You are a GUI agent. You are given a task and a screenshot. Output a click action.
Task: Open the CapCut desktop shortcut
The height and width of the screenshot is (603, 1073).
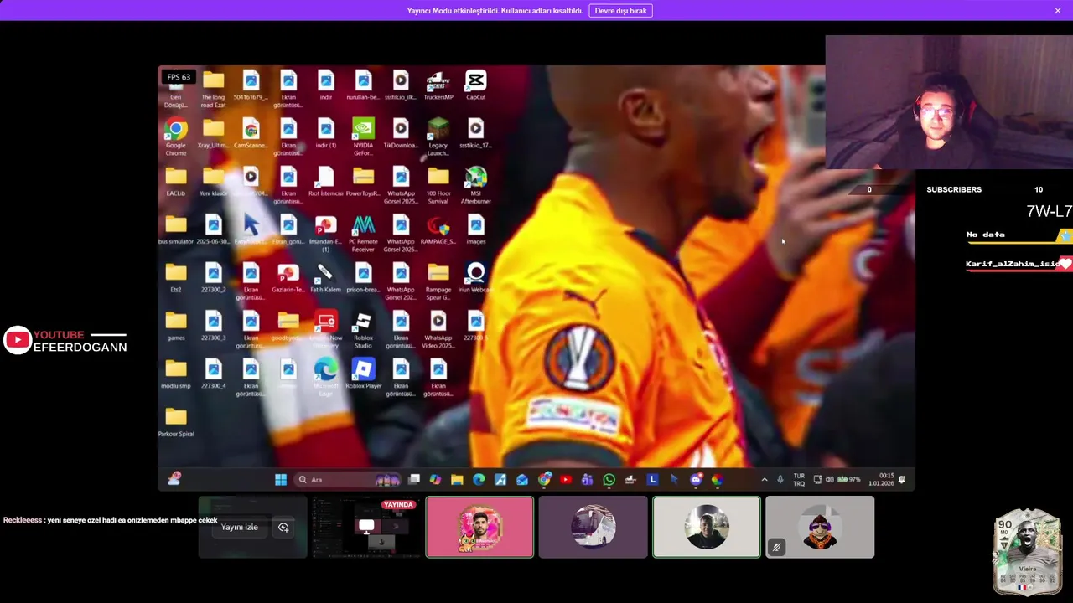click(x=475, y=85)
